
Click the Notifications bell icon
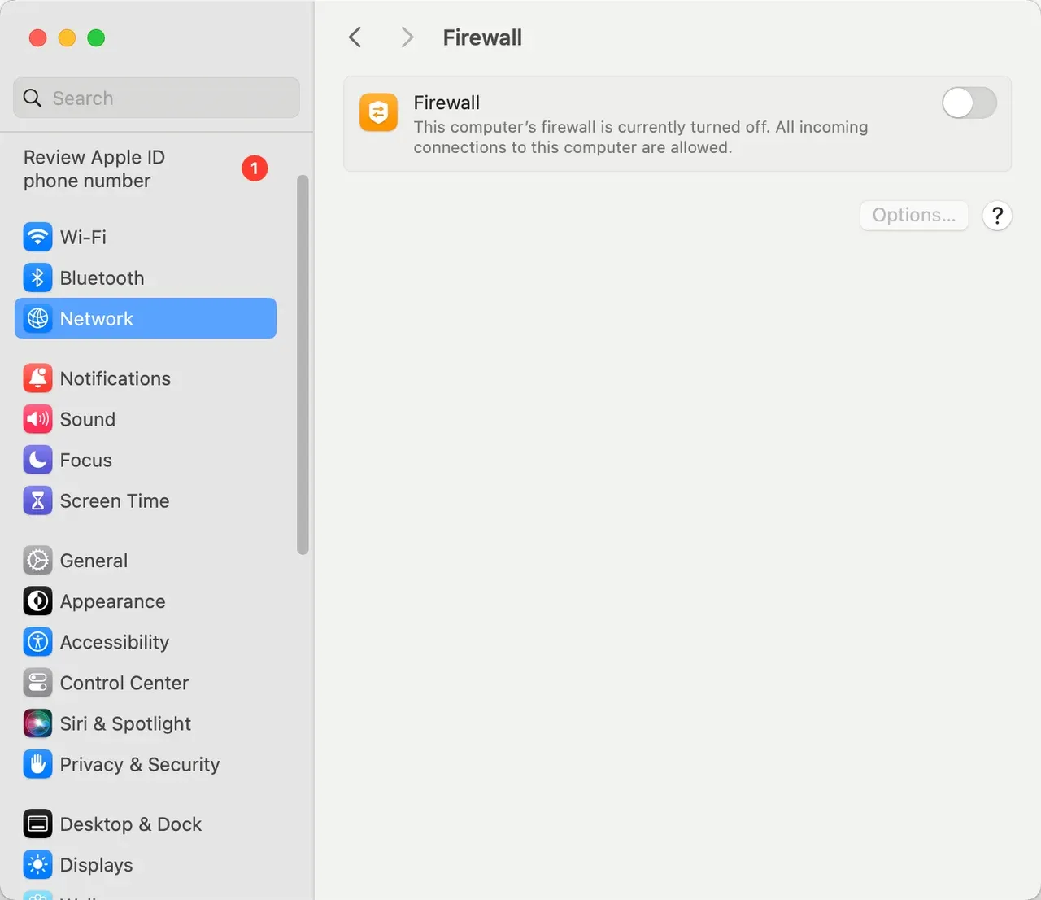37,378
